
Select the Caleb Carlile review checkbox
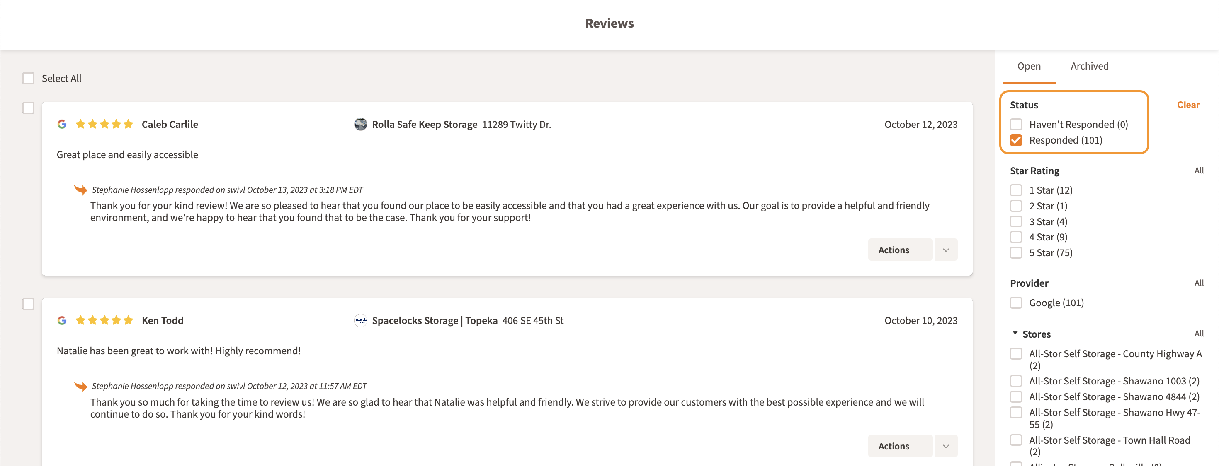click(x=28, y=108)
